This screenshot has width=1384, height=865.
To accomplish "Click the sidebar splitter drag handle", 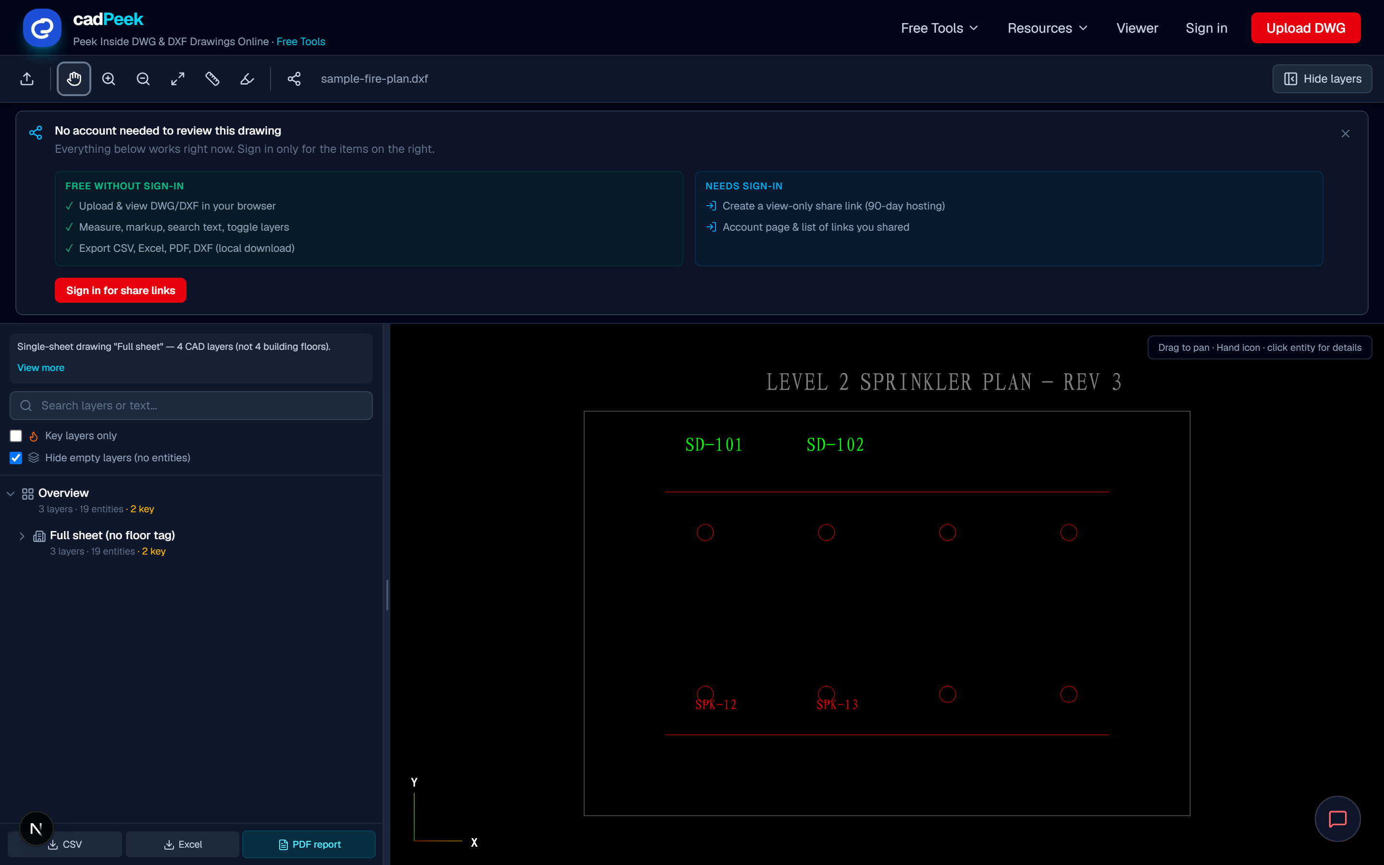I will coord(387,595).
